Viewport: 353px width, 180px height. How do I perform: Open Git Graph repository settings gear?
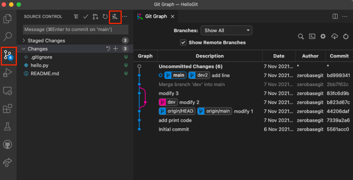click(323, 36)
